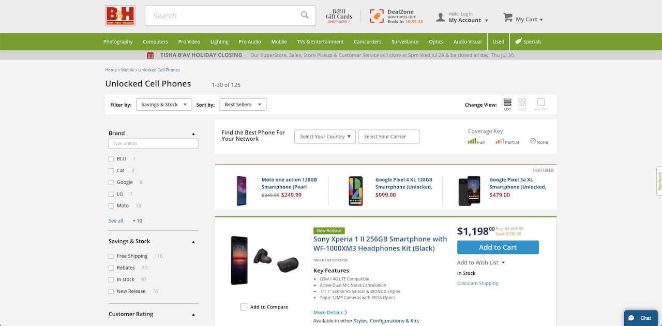Click inside the Type Brands field
662x326 pixels.
[x=153, y=143]
